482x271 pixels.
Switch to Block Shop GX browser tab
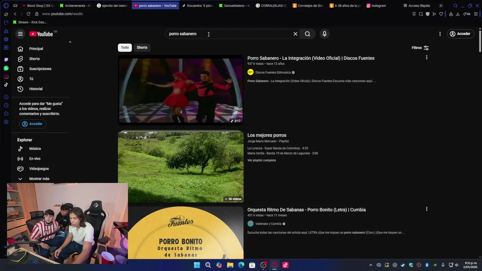point(38,6)
